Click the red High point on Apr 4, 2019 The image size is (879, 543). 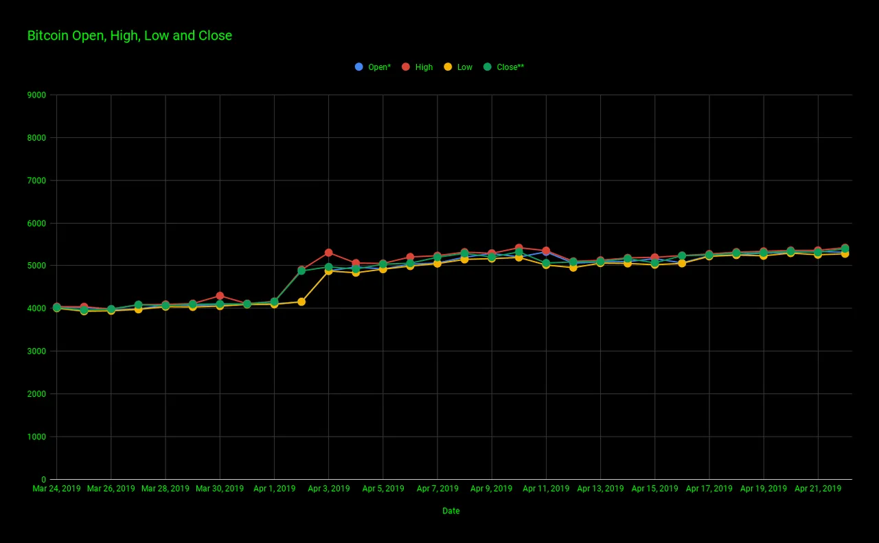click(x=356, y=263)
